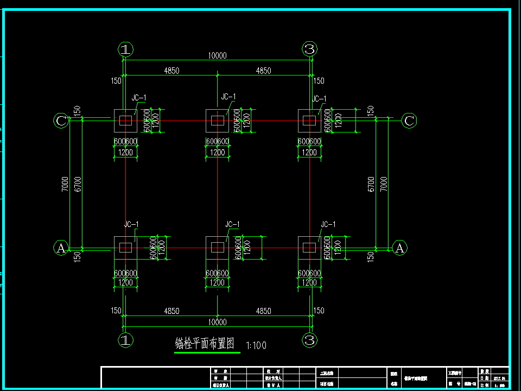Viewport: 521px width, 391px height.
Task: Select the 6700 dimension on the left
Action: (x=78, y=184)
